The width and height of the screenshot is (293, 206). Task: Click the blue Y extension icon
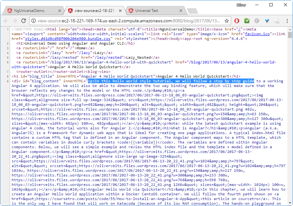(267, 21)
